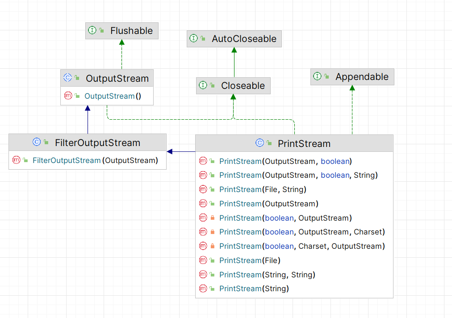Select the Appendable interface node
The image size is (452, 318).
point(352,77)
